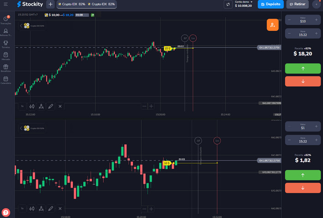The height and width of the screenshot is (218, 323).
Task: Open Calendário in the sidebar
Action: pos(6,80)
